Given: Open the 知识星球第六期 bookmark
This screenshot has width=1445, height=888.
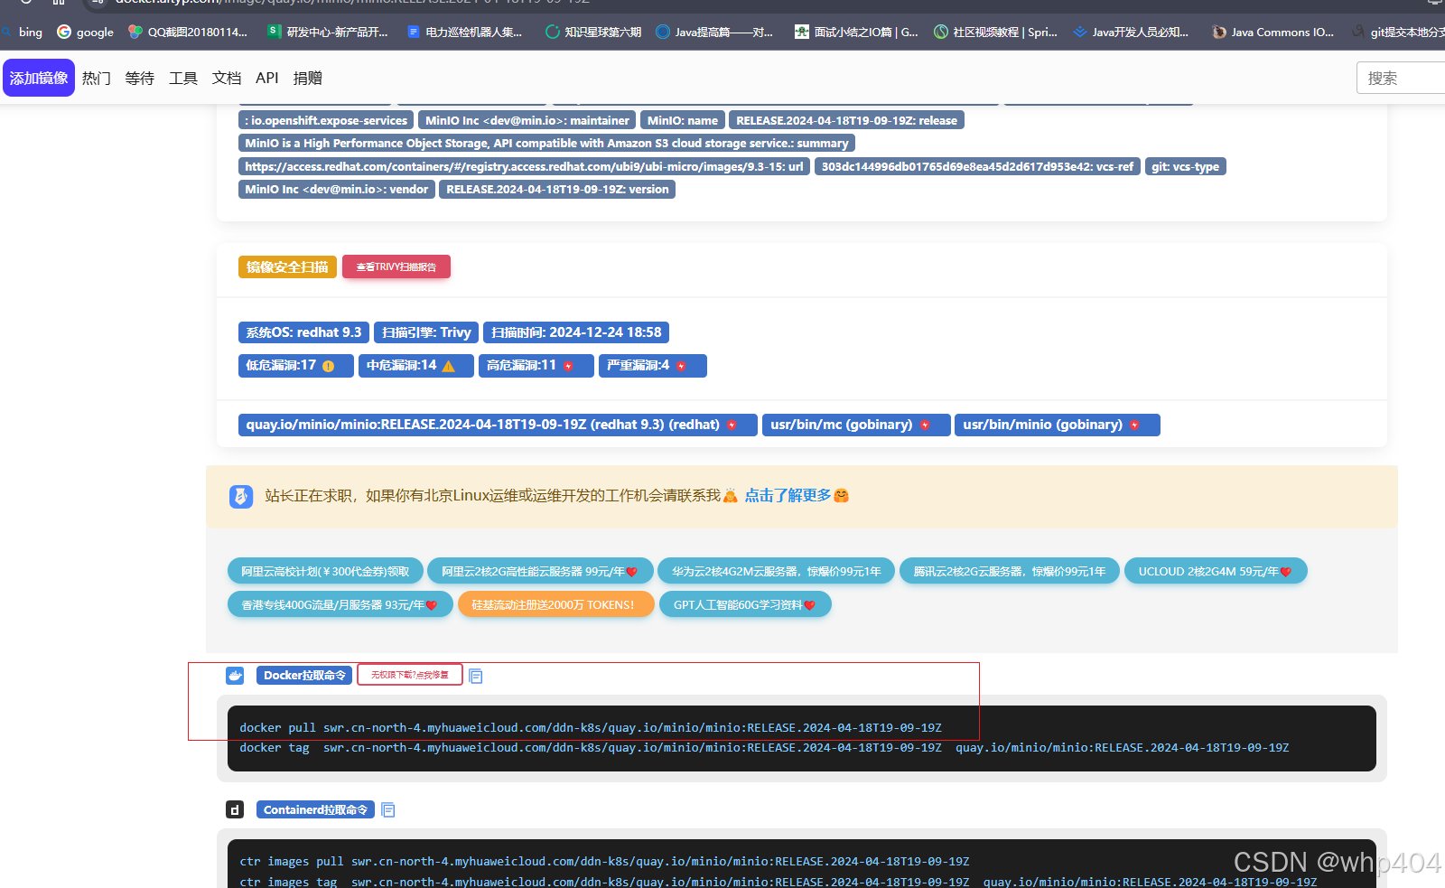Looking at the screenshot, I should (593, 32).
